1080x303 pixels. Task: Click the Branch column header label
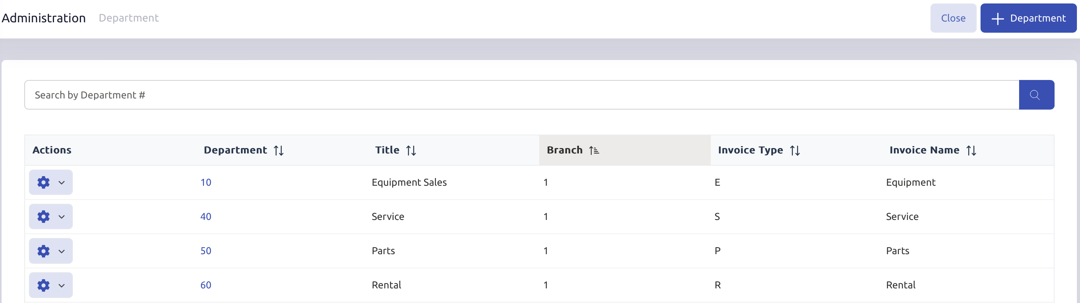[564, 150]
